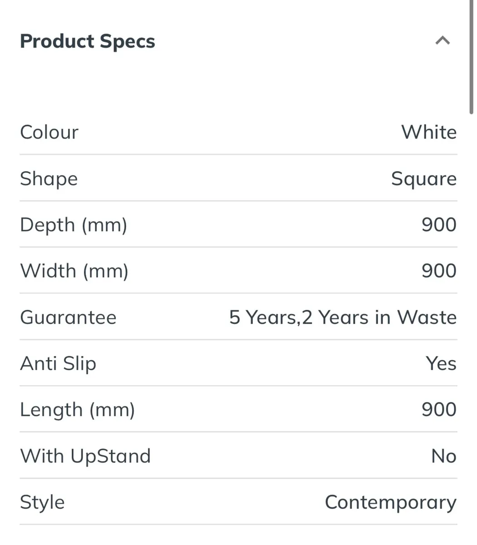Screen dimensions: 477x545
Task: Click the Depth (mm) label
Action: click(73, 224)
